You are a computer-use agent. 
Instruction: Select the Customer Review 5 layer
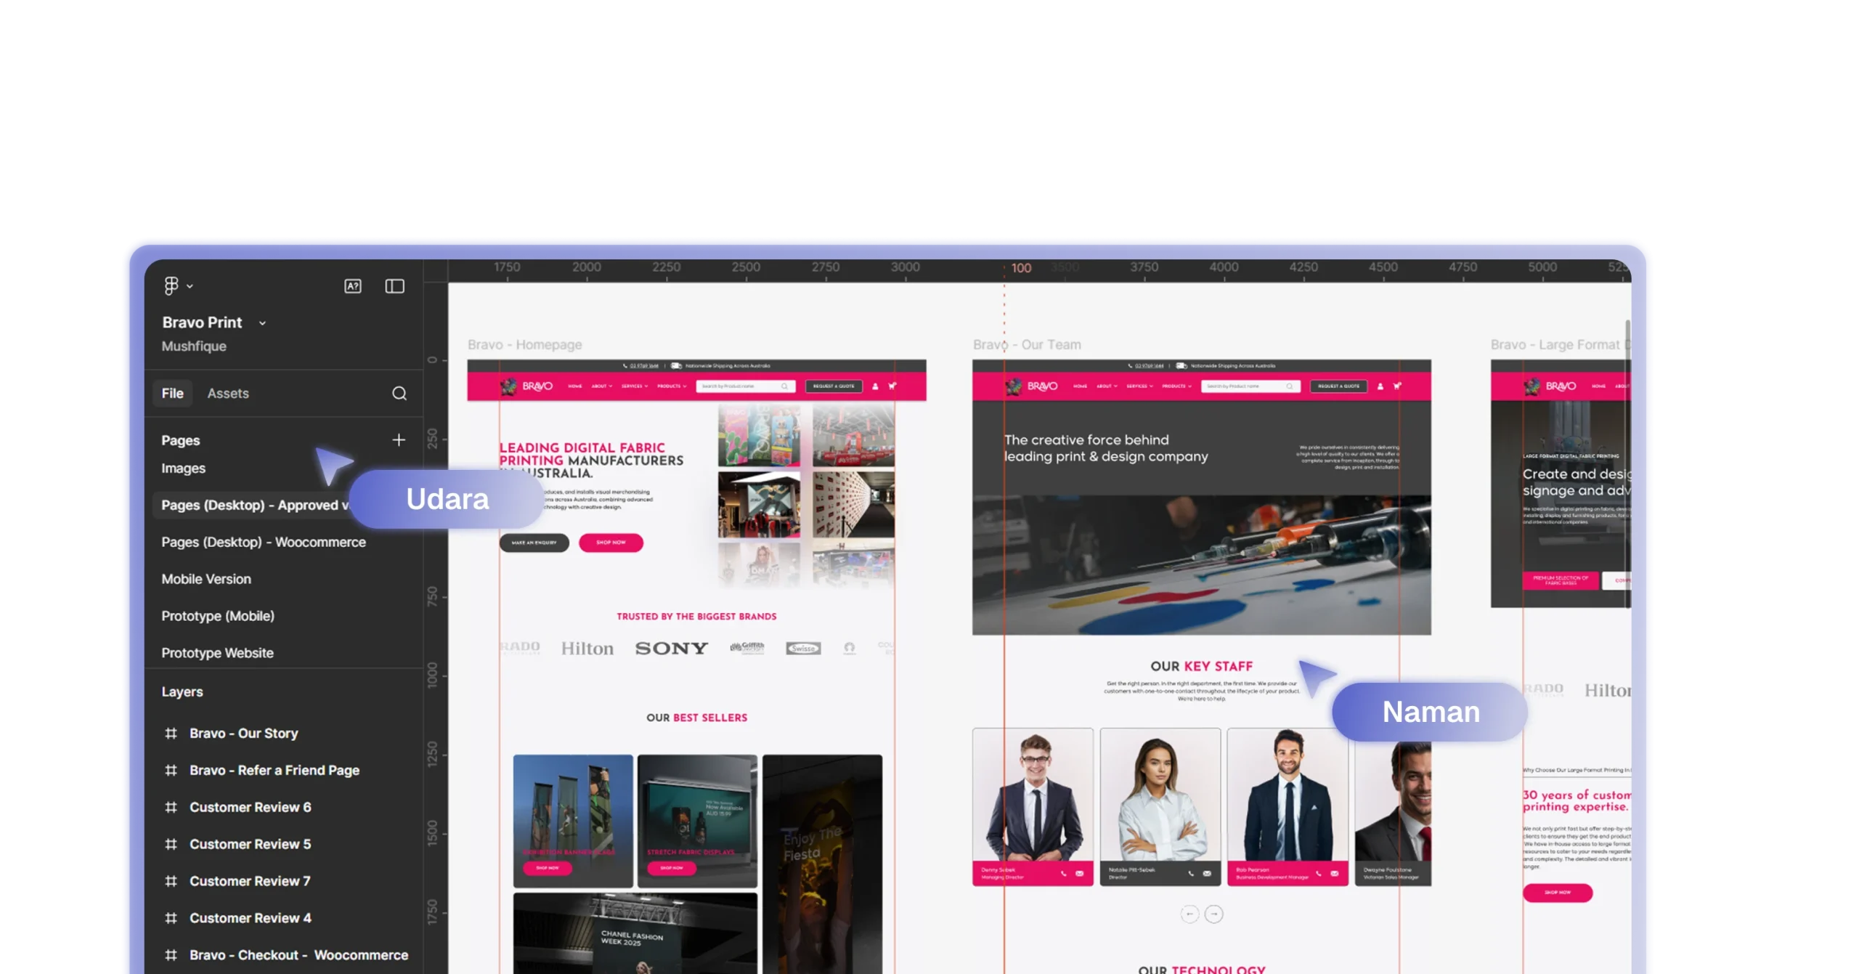tap(250, 845)
